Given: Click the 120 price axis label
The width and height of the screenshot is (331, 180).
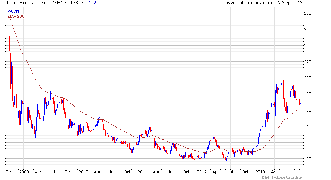Looking at the screenshot, I should click(x=307, y=143).
